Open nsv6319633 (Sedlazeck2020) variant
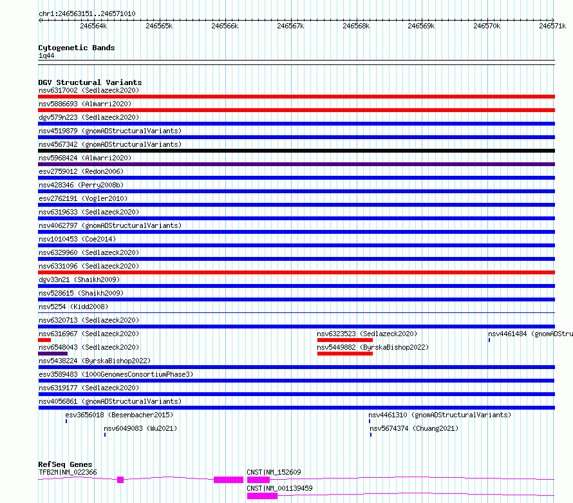 89,212
